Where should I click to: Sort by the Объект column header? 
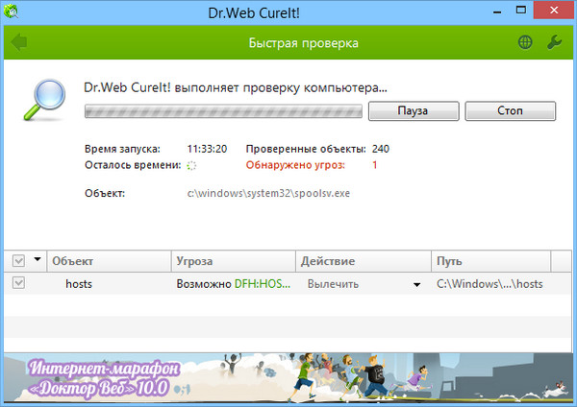(x=110, y=261)
